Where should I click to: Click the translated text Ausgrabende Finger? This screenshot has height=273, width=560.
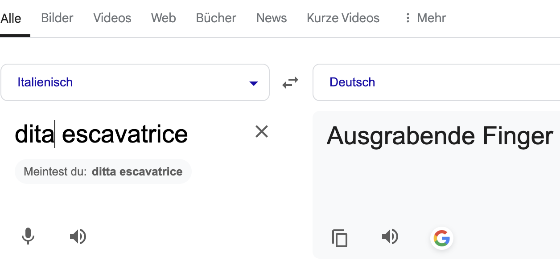[440, 135]
